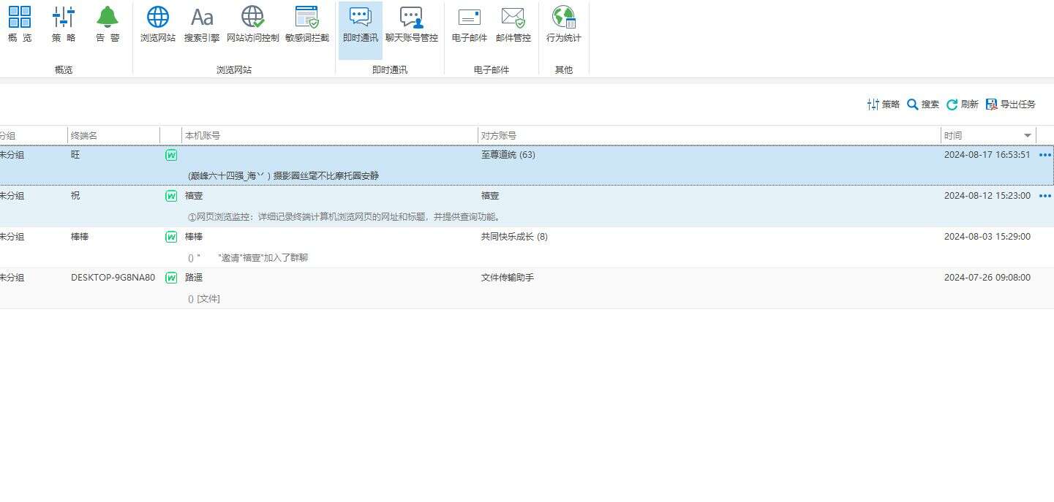
Task: Click the 策略 policy sliders icon in ribbon
Action: pos(64,24)
